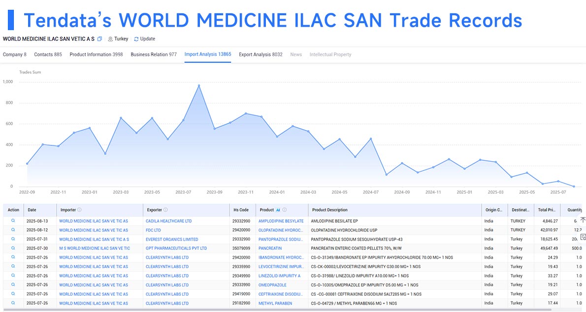The height and width of the screenshot is (312, 586).
Task: Open magnifier for the OMEOPRAZOLE row
Action: pyautogui.click(x=13, y=285)
